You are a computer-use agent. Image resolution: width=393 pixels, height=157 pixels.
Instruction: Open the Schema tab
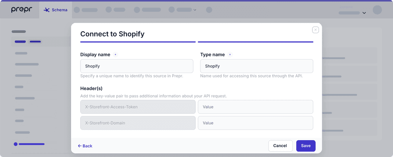click(x=56, y=10)
